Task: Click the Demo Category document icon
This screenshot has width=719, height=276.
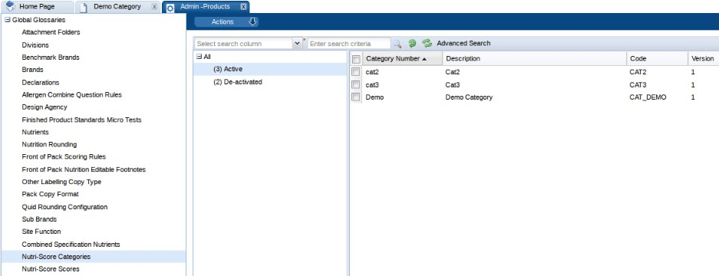Action: point(84,8)
